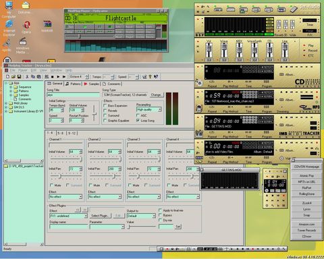Screen dimensions: 324x259
Task: Open the WinRAR desktop icon
Action: [x=47, y=24]
